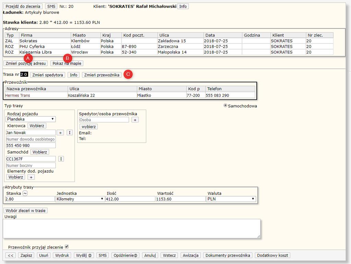The image size is (351, 264).
Task: Click Zmień spedytora button
Action: 47,75
